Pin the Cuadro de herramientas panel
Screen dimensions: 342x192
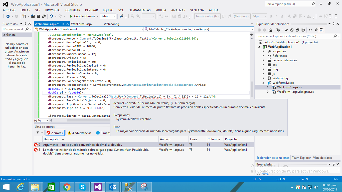pyautogui.click(x=25, y=24)
